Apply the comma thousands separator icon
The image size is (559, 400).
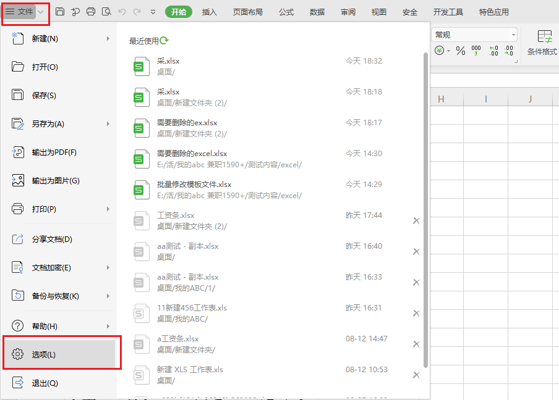(x=476, y=49)
